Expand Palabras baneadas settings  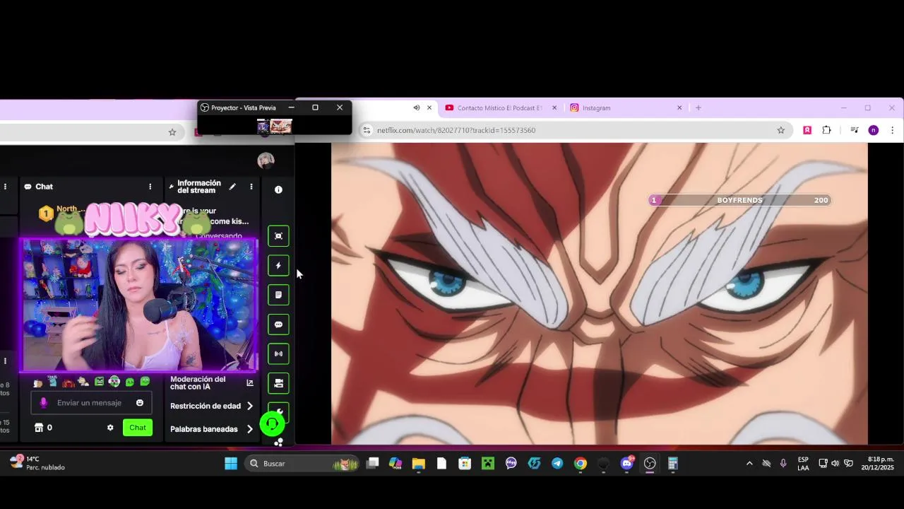211,429
